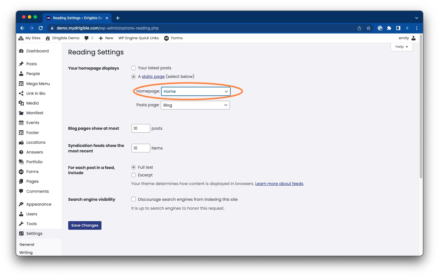Go to General settings submenu
The image size is (439, 277).
27,244
